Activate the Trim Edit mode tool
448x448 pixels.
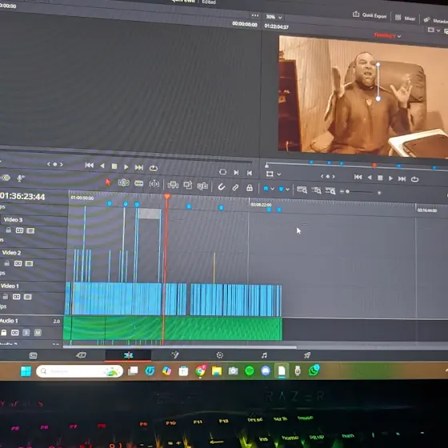point(123,182)
